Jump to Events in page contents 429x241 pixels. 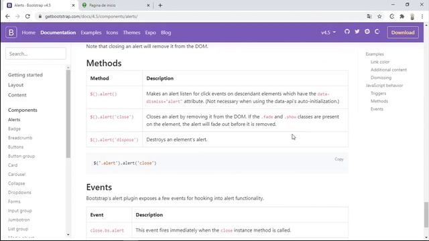377,109
